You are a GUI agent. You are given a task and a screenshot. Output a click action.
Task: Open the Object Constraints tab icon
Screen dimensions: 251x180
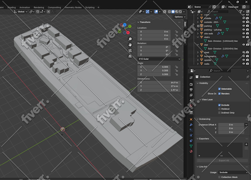[x=191, y=141]
